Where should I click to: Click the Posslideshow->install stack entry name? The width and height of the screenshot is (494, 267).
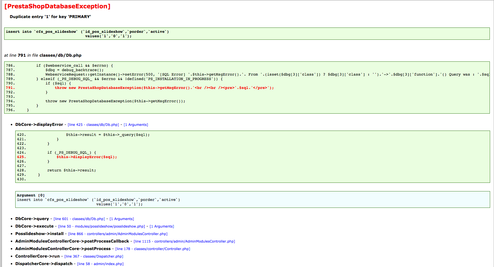click(x=39, y=234)
